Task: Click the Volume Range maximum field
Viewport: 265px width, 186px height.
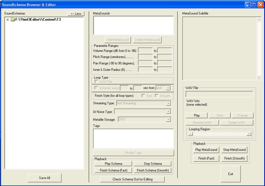Action: tap(165, 50)
